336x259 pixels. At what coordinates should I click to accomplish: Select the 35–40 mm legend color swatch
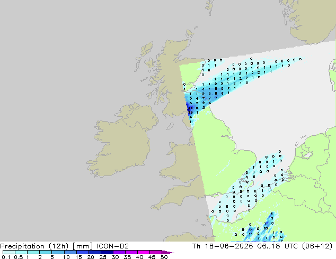[131, 252]
